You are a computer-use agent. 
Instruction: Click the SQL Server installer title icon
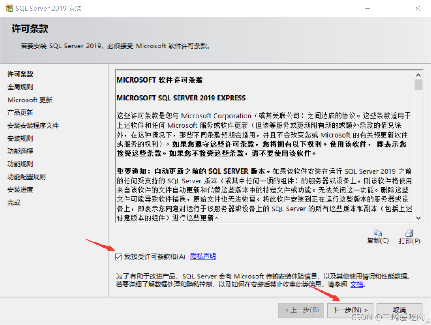pyautogui.click(x=9, y=8)
